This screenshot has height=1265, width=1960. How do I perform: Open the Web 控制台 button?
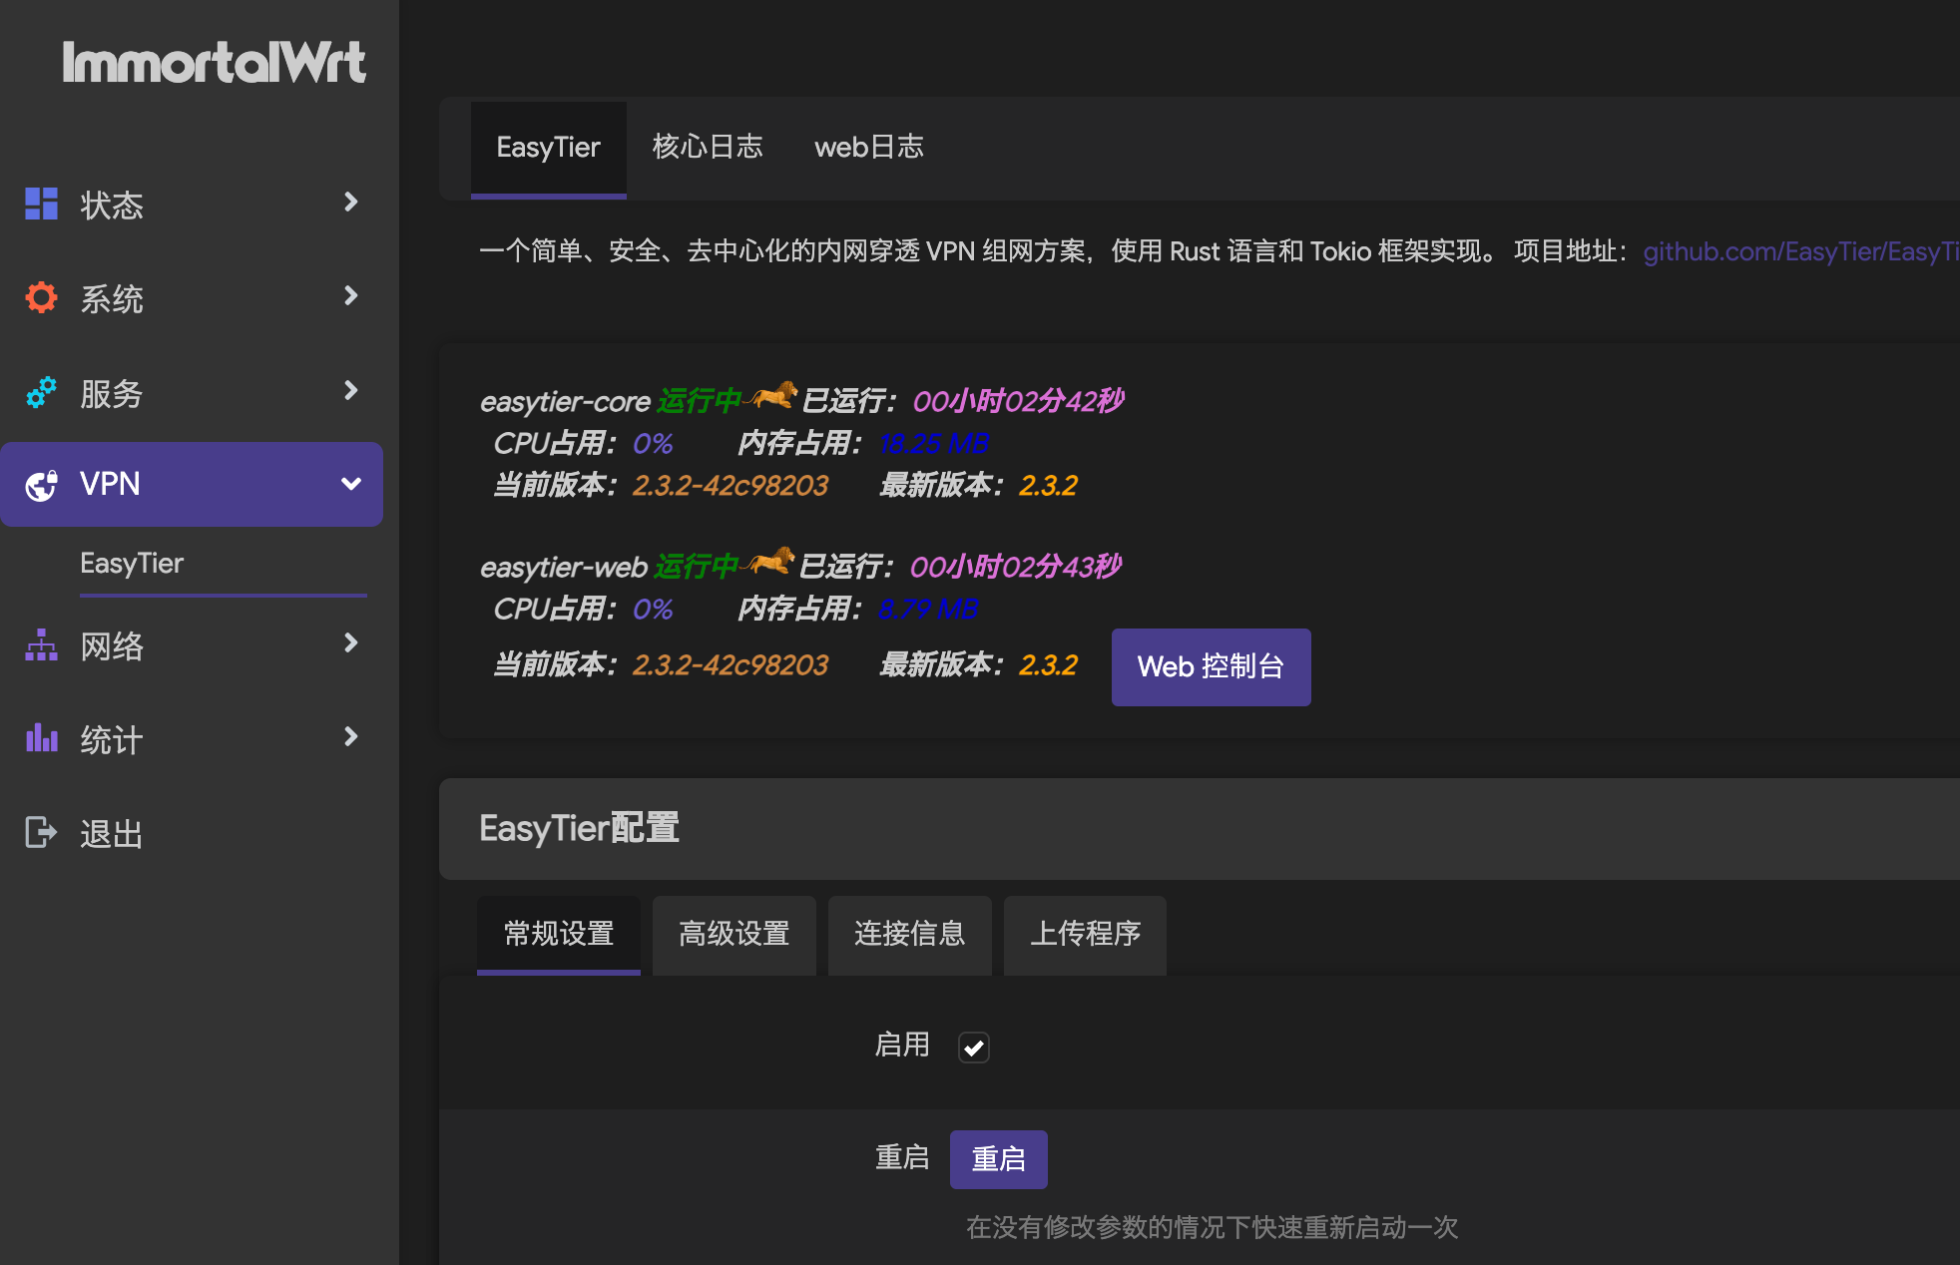(1211, 666)
